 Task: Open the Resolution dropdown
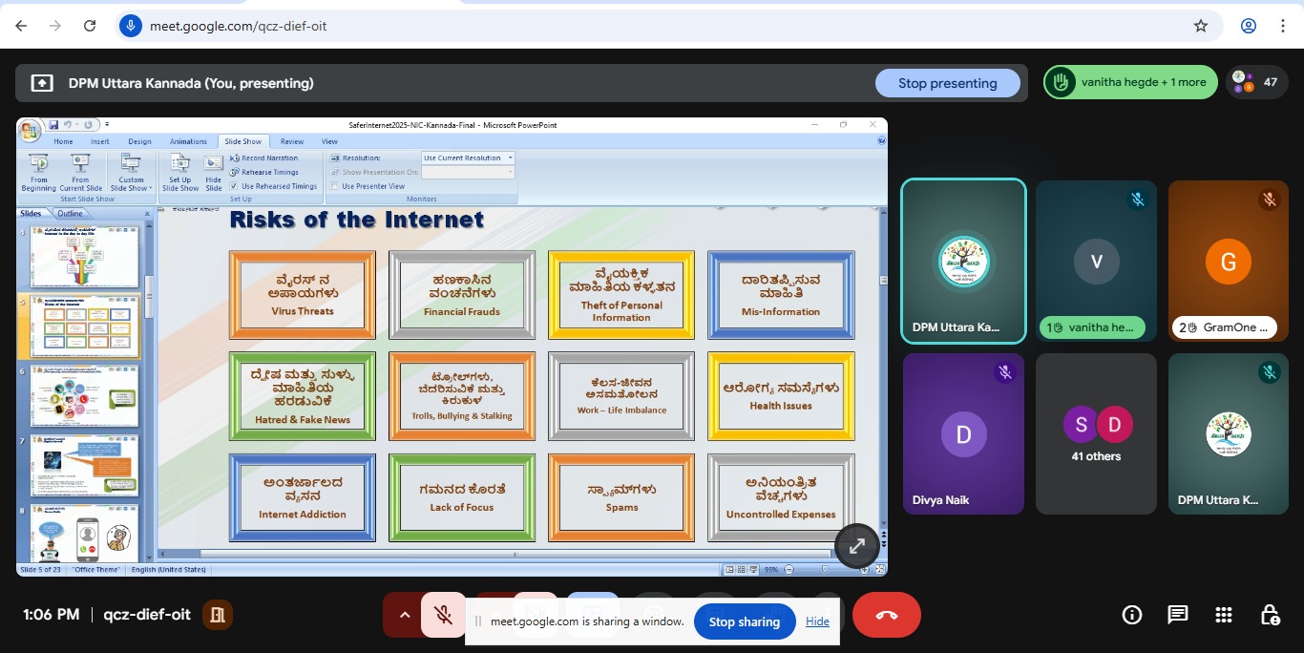(x=468, y=158)
